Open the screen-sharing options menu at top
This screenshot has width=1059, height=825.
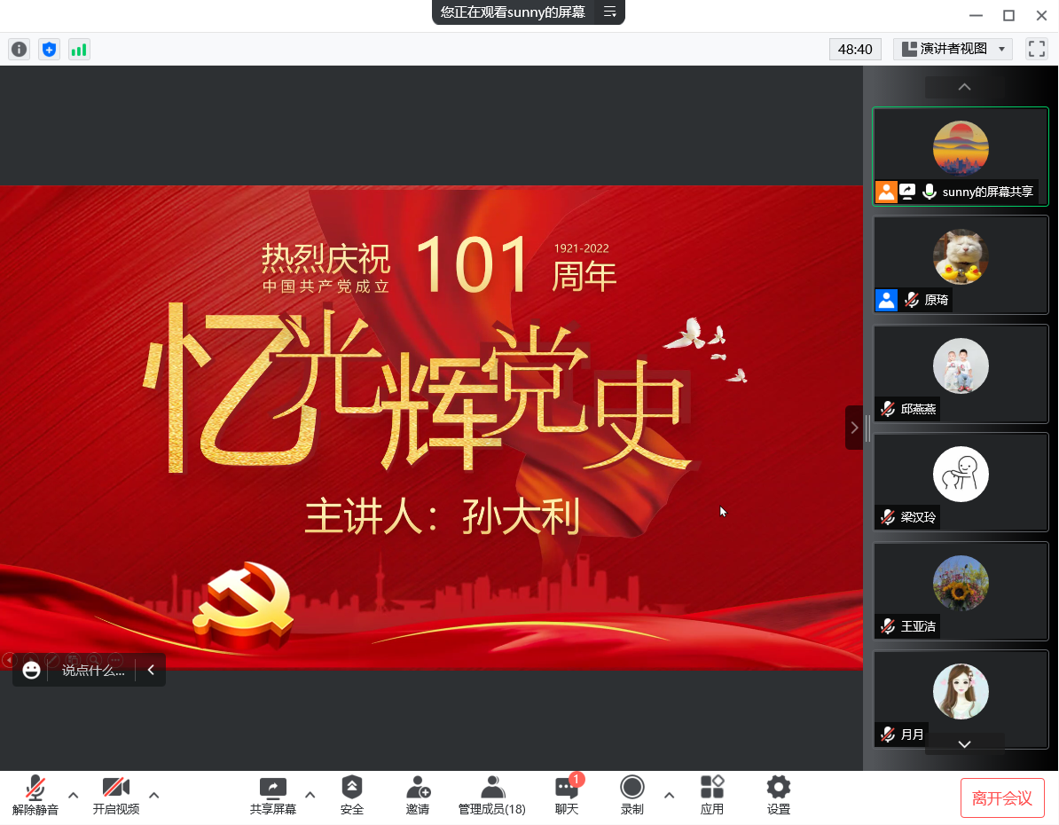(609, 12)
